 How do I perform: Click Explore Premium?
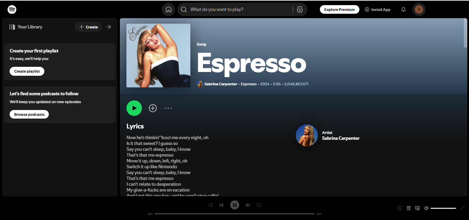pos(339,9)
